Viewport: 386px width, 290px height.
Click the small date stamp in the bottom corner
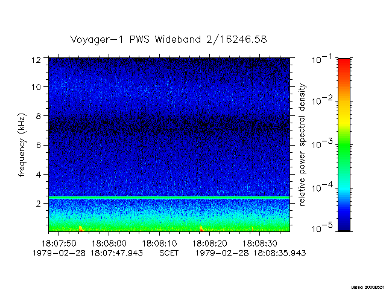click(x=368, y=288)
